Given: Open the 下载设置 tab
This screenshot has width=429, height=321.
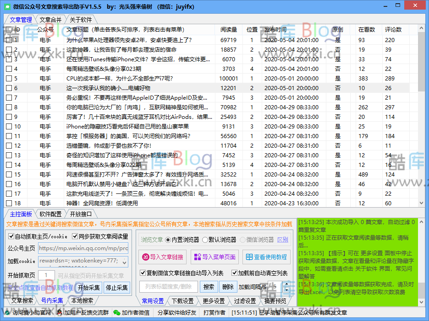Looking at the screenshot, I should (x=182, y=301).
